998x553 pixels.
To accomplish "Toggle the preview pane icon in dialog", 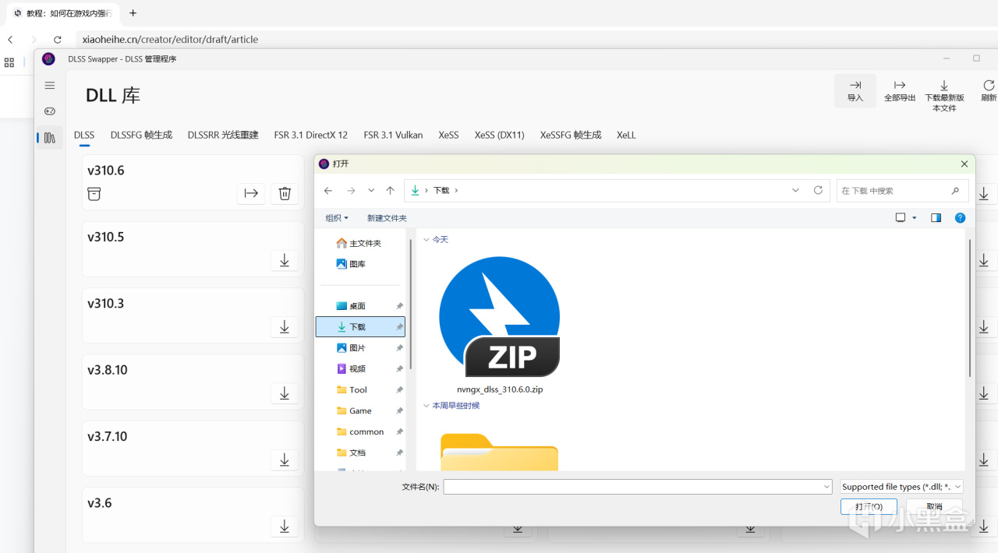I will tap(936, 218).
